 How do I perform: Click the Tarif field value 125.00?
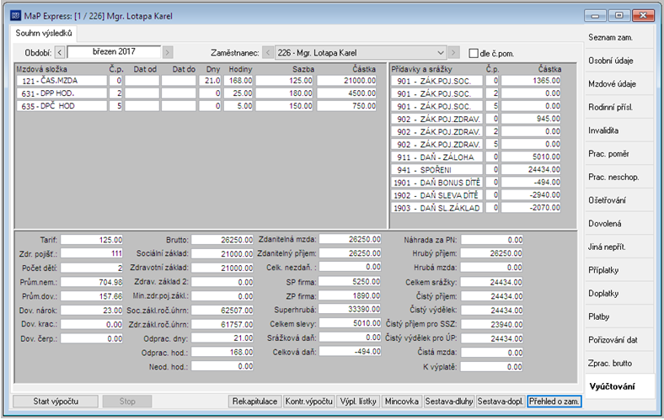coord(92,240)
